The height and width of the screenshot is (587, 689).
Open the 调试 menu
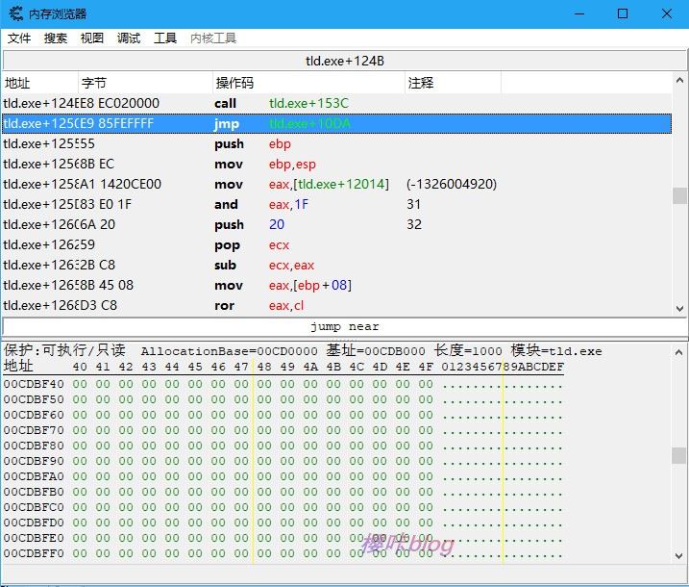[129, 38]
